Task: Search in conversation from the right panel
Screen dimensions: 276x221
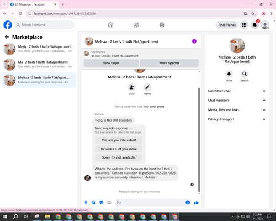Action: tap(245, 74)
